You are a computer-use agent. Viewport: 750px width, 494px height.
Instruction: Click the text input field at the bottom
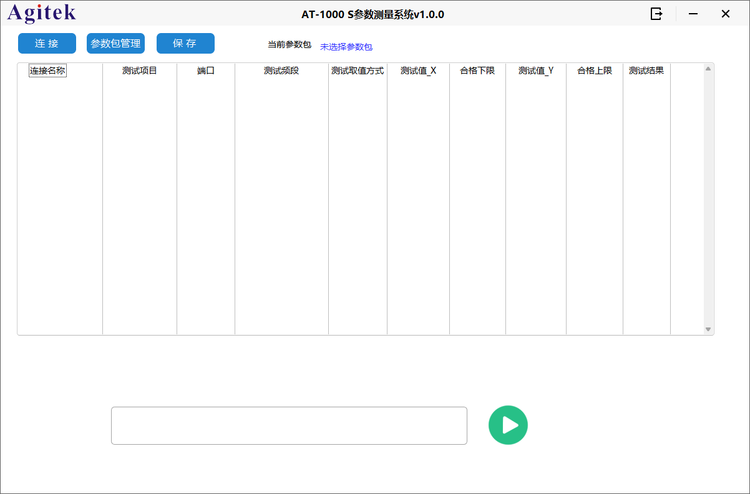tap(289, 425)
